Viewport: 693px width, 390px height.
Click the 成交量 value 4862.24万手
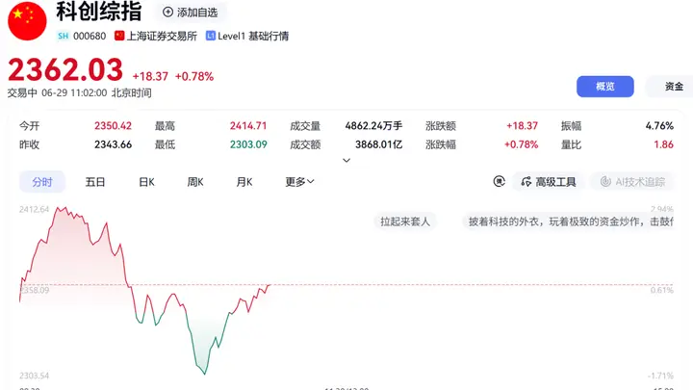tap(373, 125)
